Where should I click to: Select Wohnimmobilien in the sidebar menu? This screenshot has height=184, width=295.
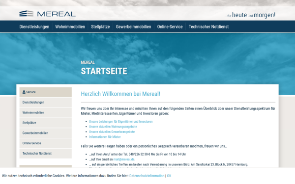[x=46, y=113]
